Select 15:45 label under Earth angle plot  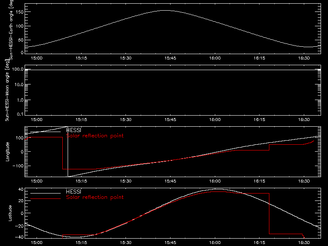coord(170,58)
